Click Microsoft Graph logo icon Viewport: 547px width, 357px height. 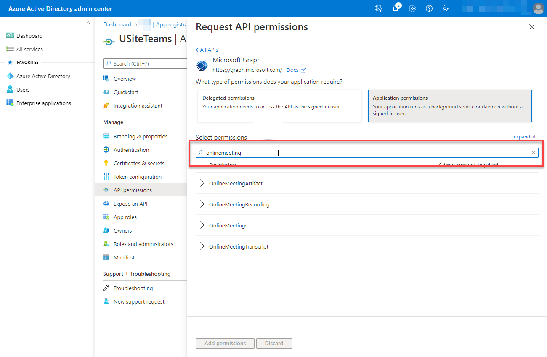pyautogui.click(x=202, y=65)
